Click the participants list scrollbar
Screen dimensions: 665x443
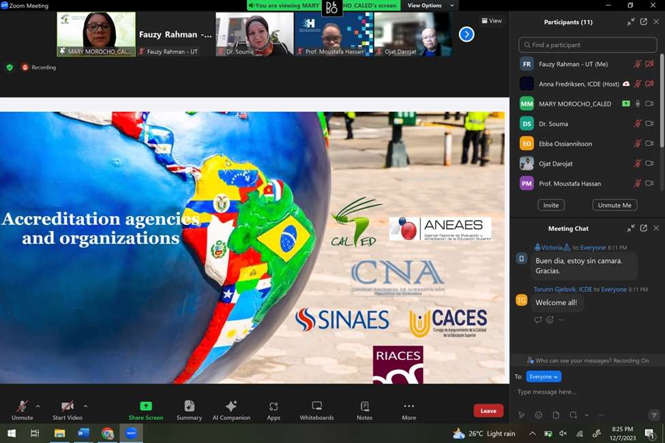tap(662, 101)
